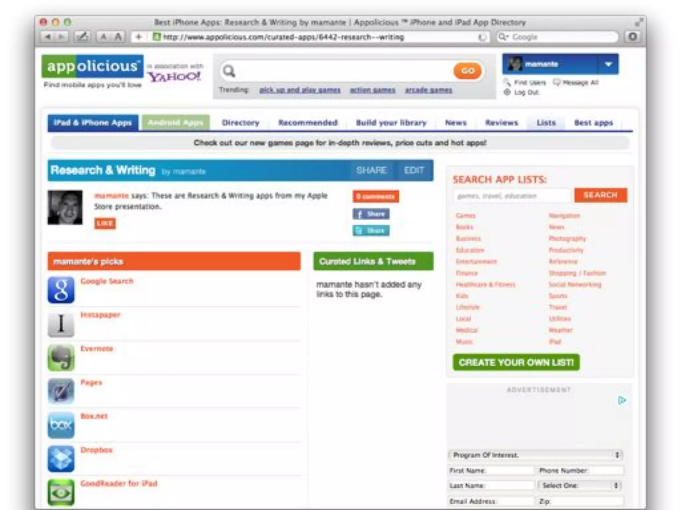Image resolution: width=681 pixels, height=510 pixels.
Task: Open the Instapaper app icon
Action: pyautogui.click(x=61, y=324)
